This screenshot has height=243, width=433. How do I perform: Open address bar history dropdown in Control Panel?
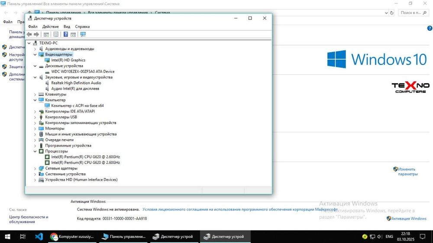(386, 13)
